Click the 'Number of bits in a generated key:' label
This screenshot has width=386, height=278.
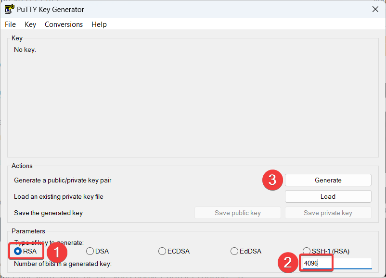tap(63, 264)
